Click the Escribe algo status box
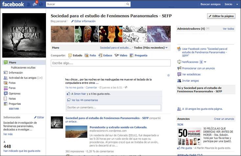241x156 pixels. click(111, 63)
